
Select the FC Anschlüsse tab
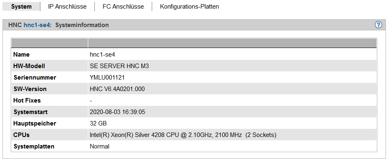(123, 7)
